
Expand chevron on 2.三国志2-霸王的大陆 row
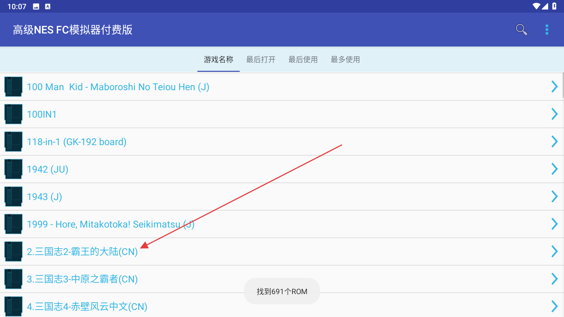point(554,251)
